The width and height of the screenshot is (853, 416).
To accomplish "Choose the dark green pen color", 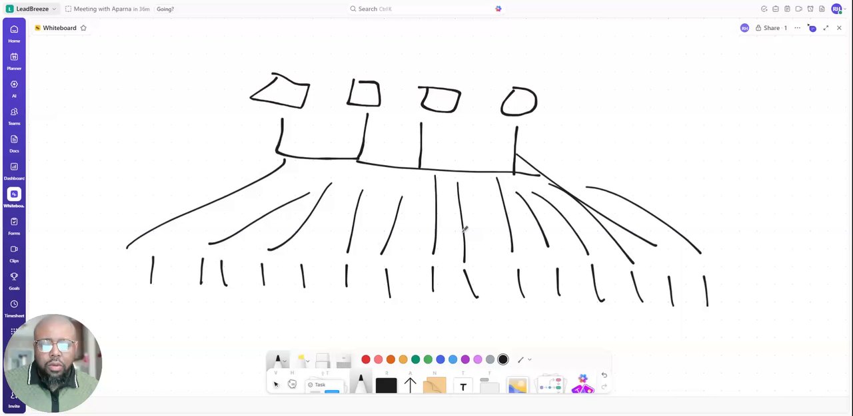I will 415,359.
